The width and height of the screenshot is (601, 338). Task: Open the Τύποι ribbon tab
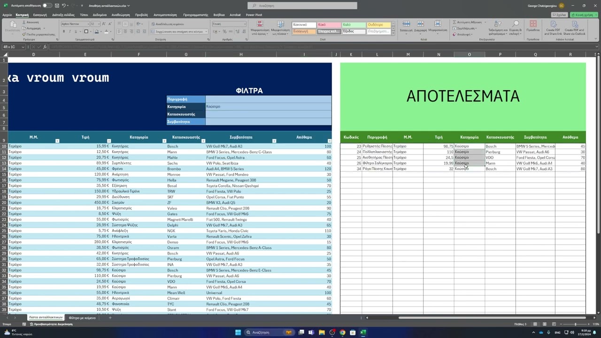(x=84, y=15)
